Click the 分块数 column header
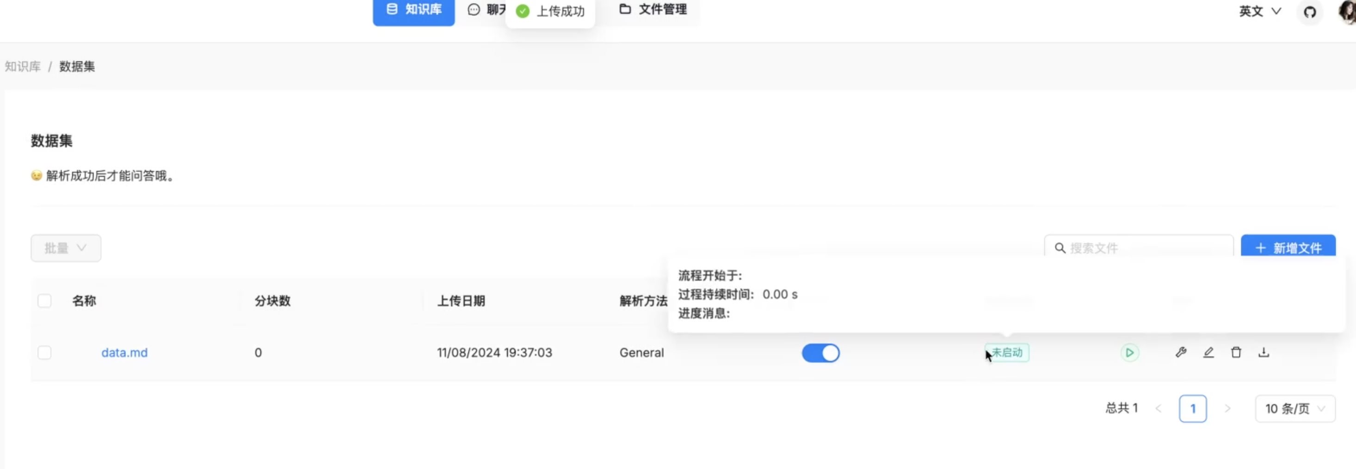Viewport: 1356px width, 469px height. pos(273,301)
